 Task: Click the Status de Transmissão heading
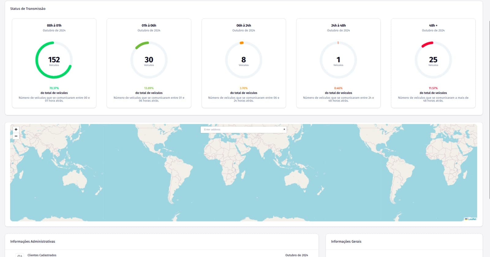click(28, 9)
